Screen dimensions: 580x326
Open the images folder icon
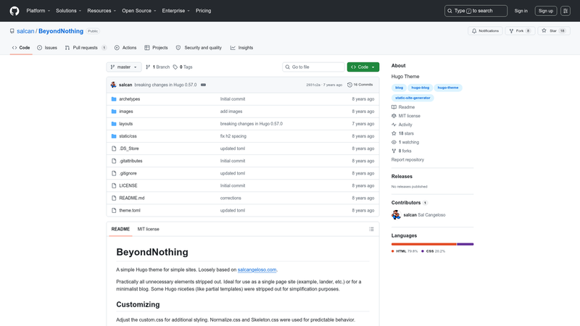114,112
